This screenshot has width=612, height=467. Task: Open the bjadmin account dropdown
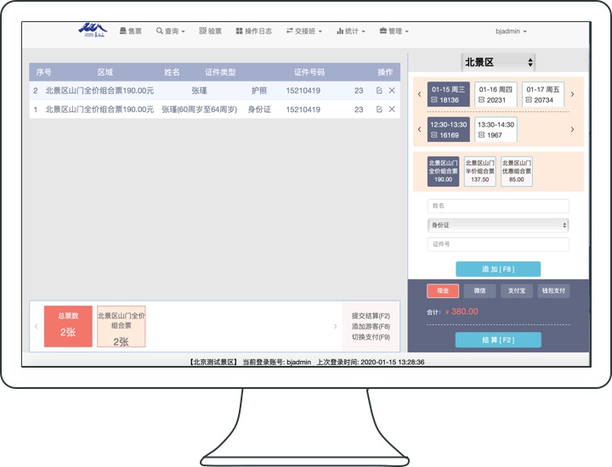[x=511, y=31]
